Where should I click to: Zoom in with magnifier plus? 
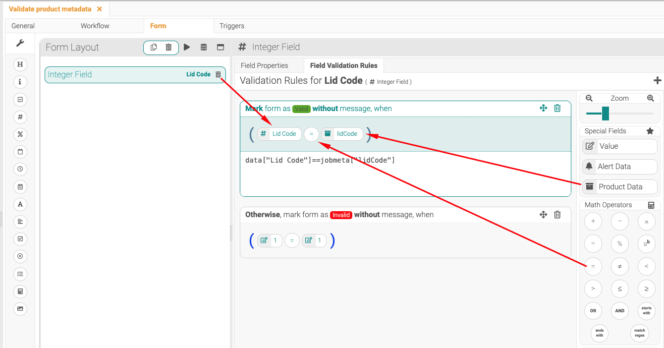click(x=651, y=98)
